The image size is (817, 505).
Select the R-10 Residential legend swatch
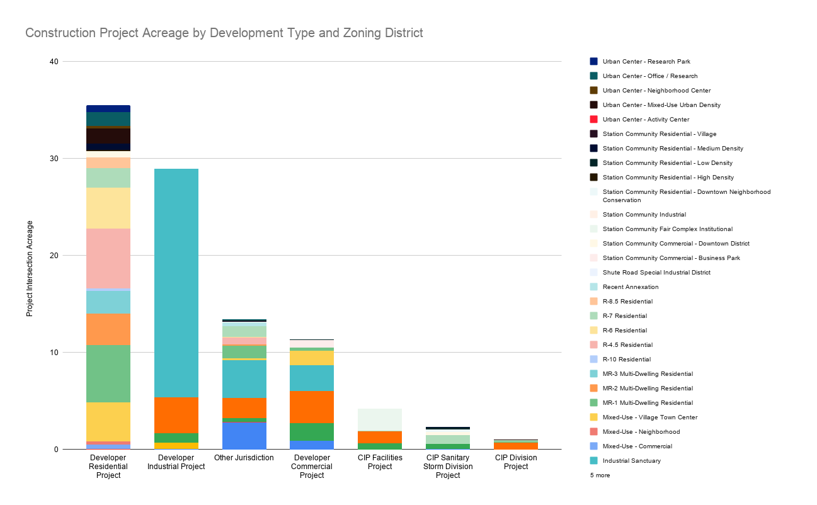[x=594, y=360]
